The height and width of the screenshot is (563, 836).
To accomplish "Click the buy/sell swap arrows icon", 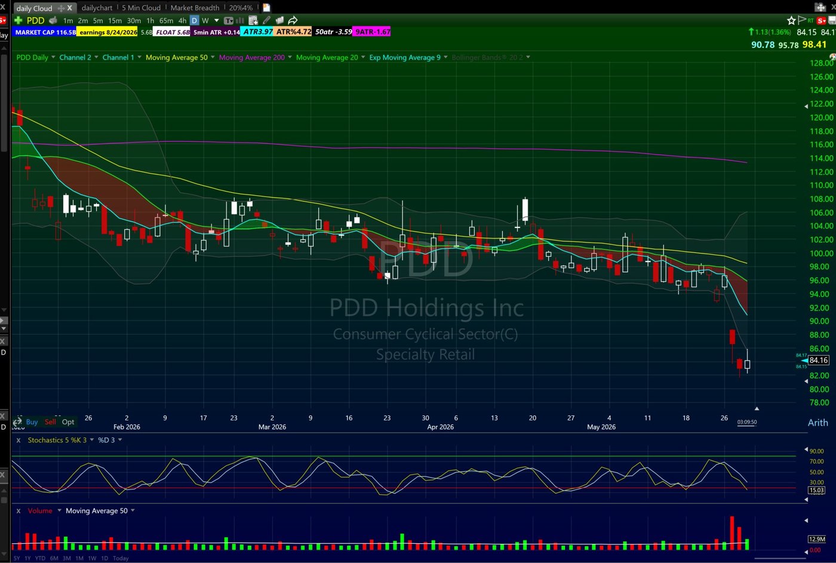I will [17, 422].
